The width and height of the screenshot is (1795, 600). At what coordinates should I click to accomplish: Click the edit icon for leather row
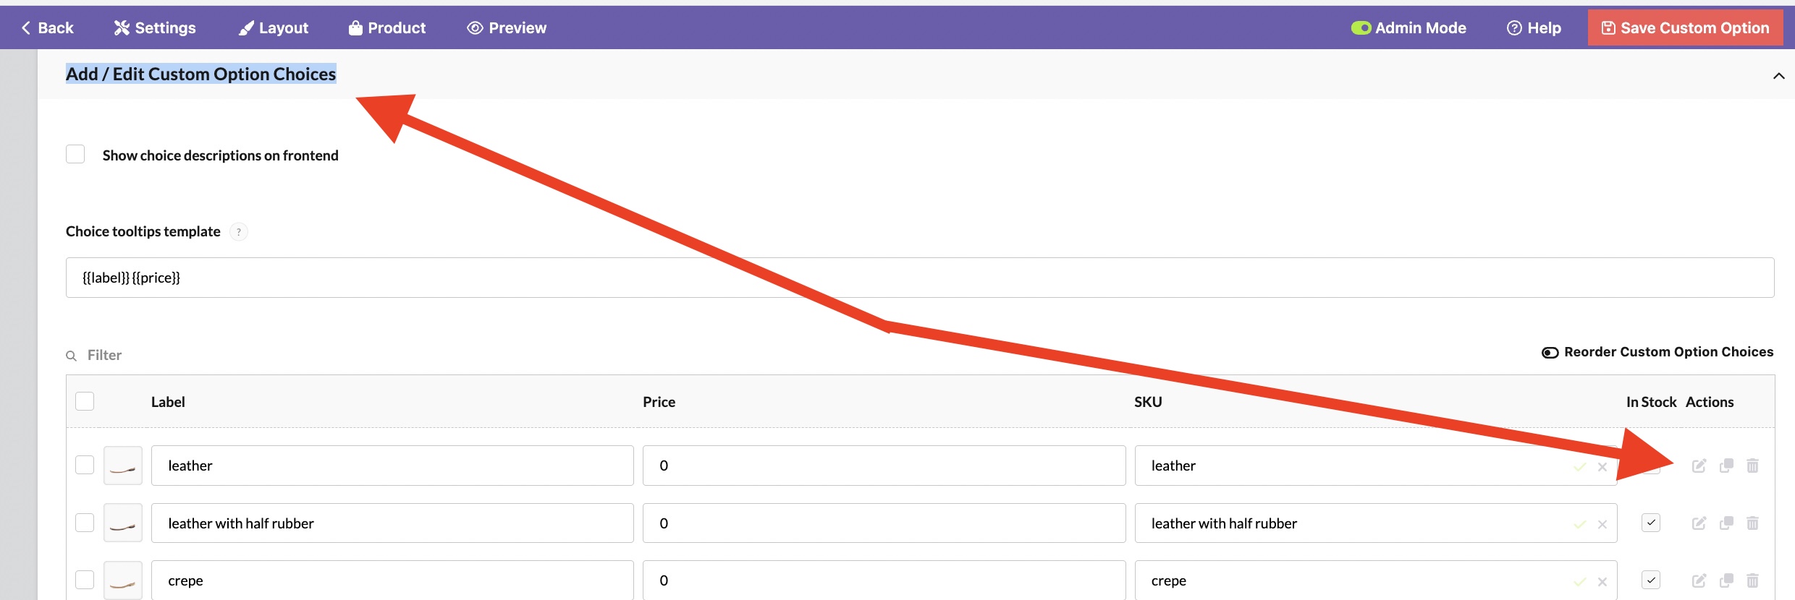(x=1699, y=466)
